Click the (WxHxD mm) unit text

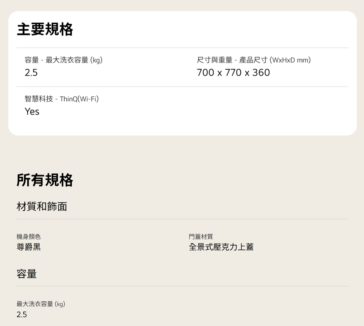tap(290, 60)
